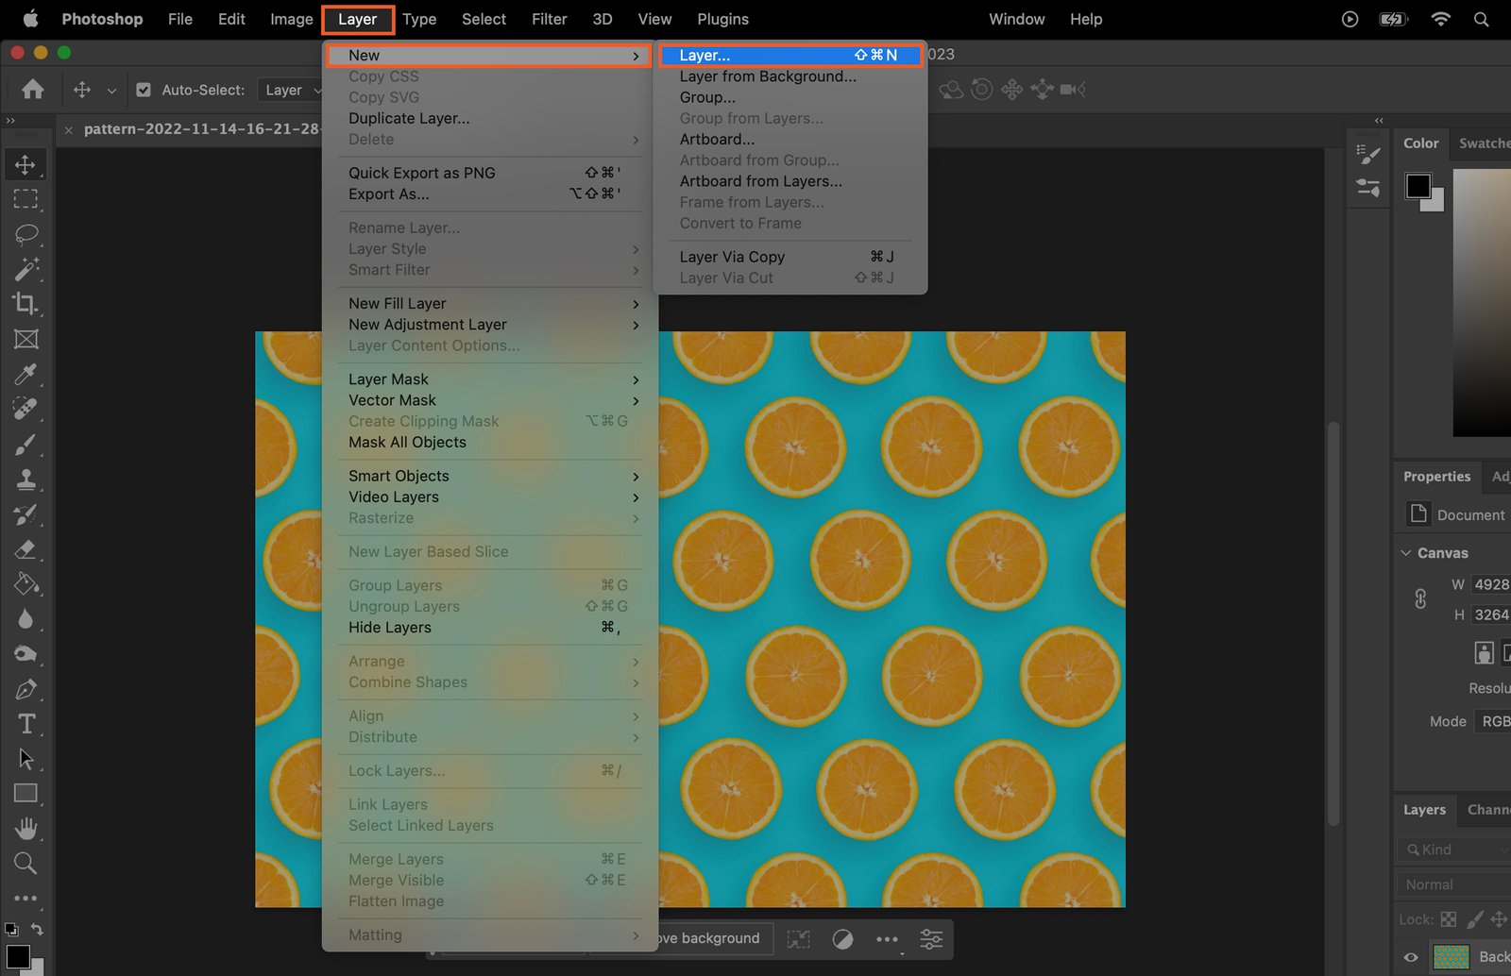Select the Hand tool
This screenshot has height=976, width=1511.
(25, 829)
